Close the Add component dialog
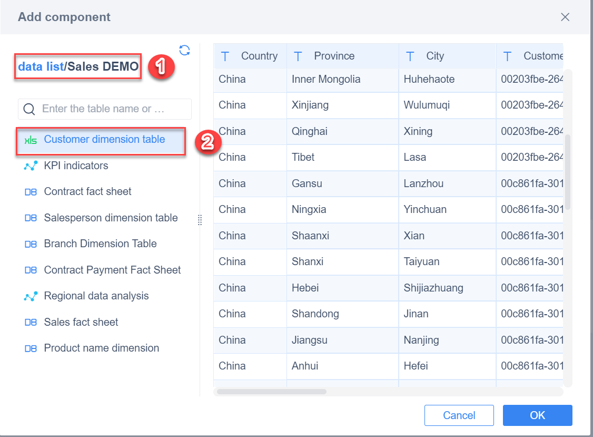This screenshot has height=437, width=593. pos(565,17)
